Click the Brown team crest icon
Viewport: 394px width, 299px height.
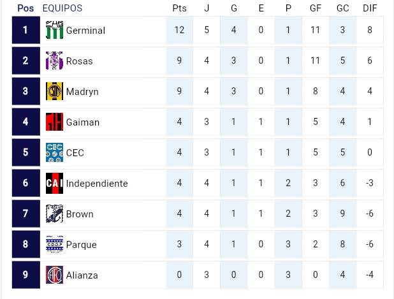click(x=54, y=214)
